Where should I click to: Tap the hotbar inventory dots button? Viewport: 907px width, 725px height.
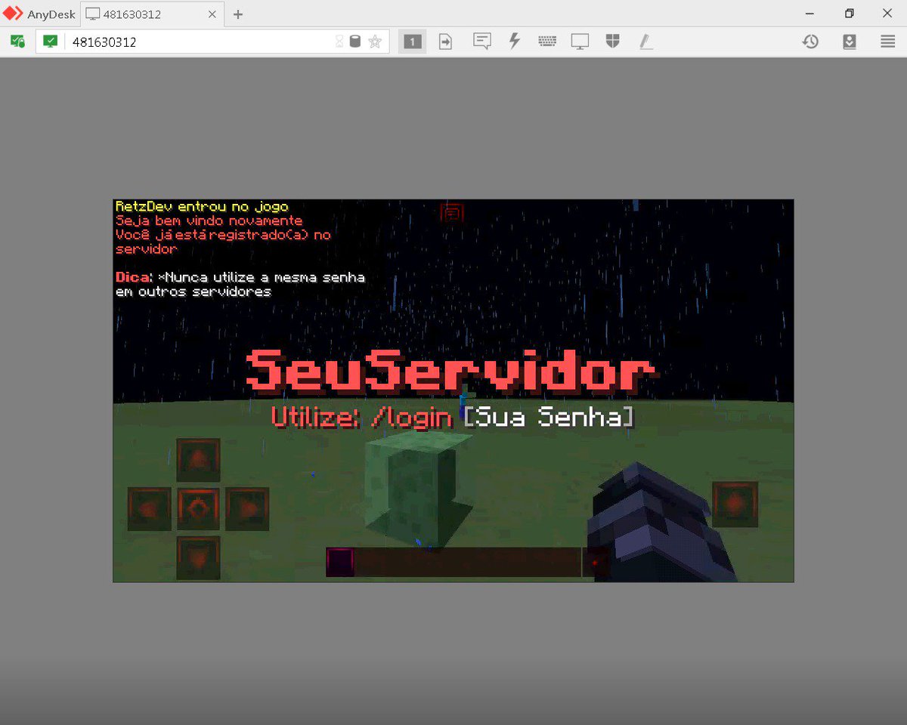[595, 563]
